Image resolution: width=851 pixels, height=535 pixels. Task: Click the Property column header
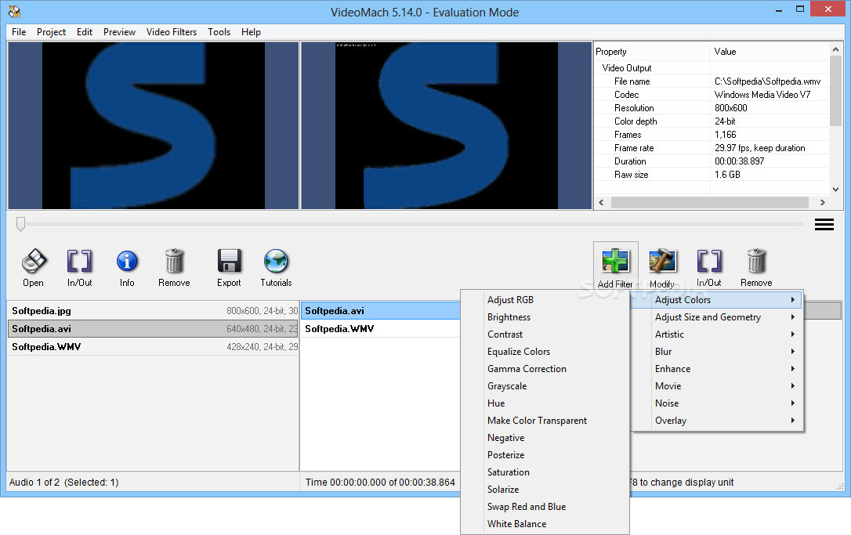[x=652, y=52]
